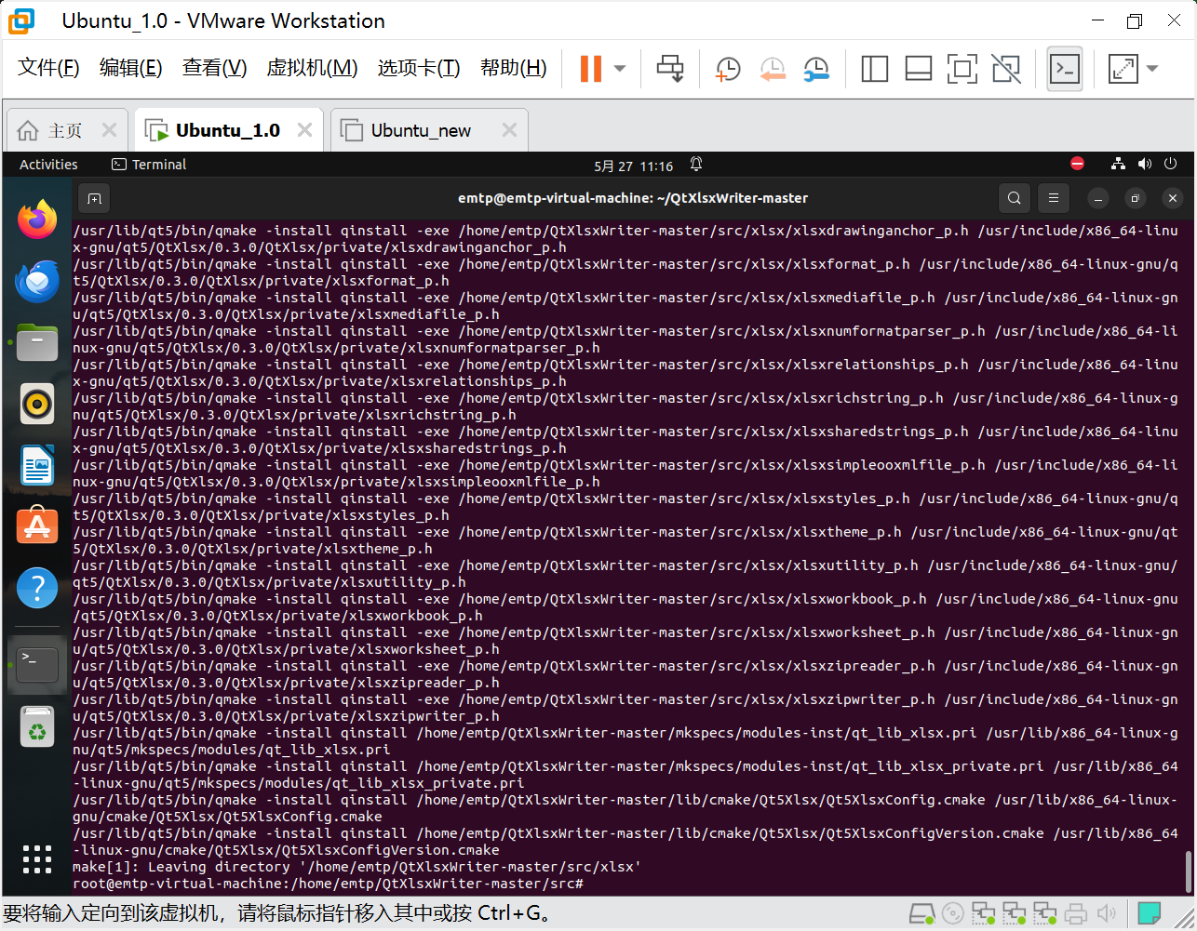Take a snapshot of the virtual machine
Image resolution: width=1197 pixels, height=931 pixels.
pyautogui.click(x=727, y=68)
